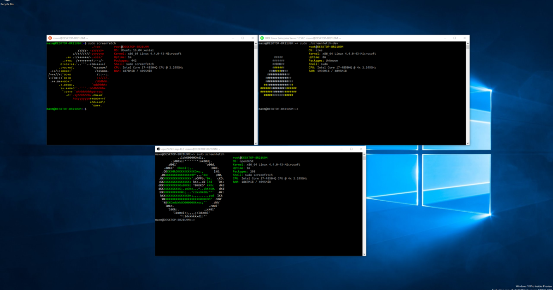Maximize the openSUSE Leap 42.2 window

click(x=351, y=149)
